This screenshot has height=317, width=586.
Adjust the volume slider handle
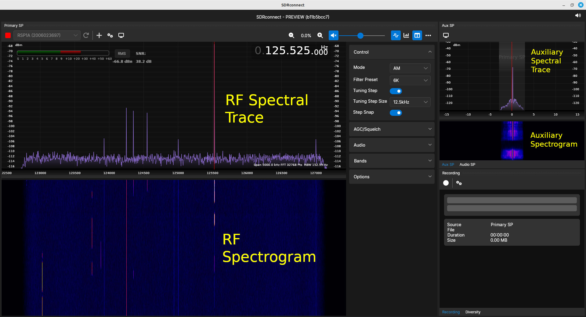click(x=360, y=36)
